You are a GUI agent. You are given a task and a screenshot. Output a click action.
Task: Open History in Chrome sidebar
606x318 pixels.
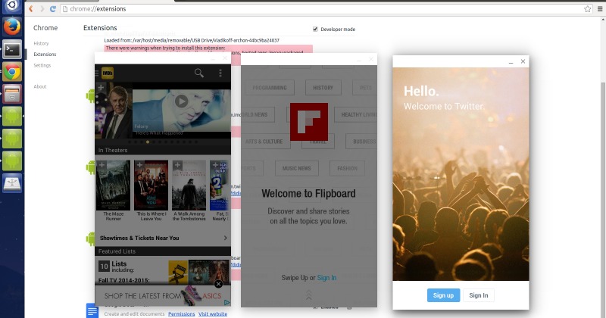click(x=41, y=43)
